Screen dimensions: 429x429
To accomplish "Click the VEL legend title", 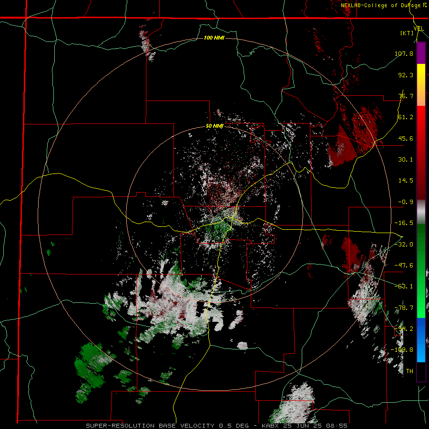I will tap(419, 29).
